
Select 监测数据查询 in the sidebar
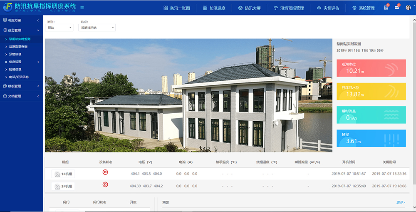click(18, 47)
